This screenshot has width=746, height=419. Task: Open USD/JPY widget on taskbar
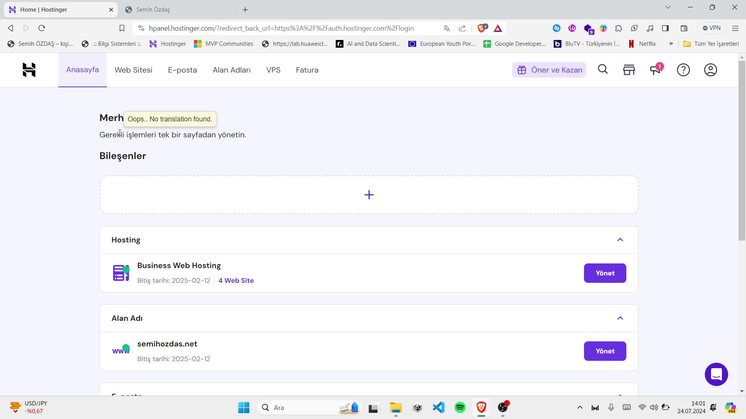point(28,407)
